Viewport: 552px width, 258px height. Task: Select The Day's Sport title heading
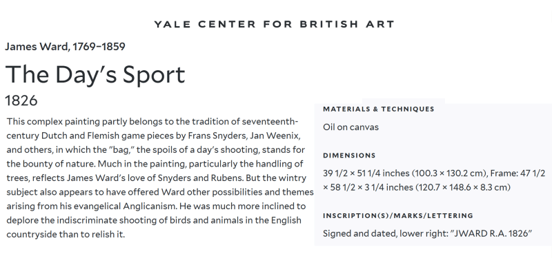[x=95, y=74]
